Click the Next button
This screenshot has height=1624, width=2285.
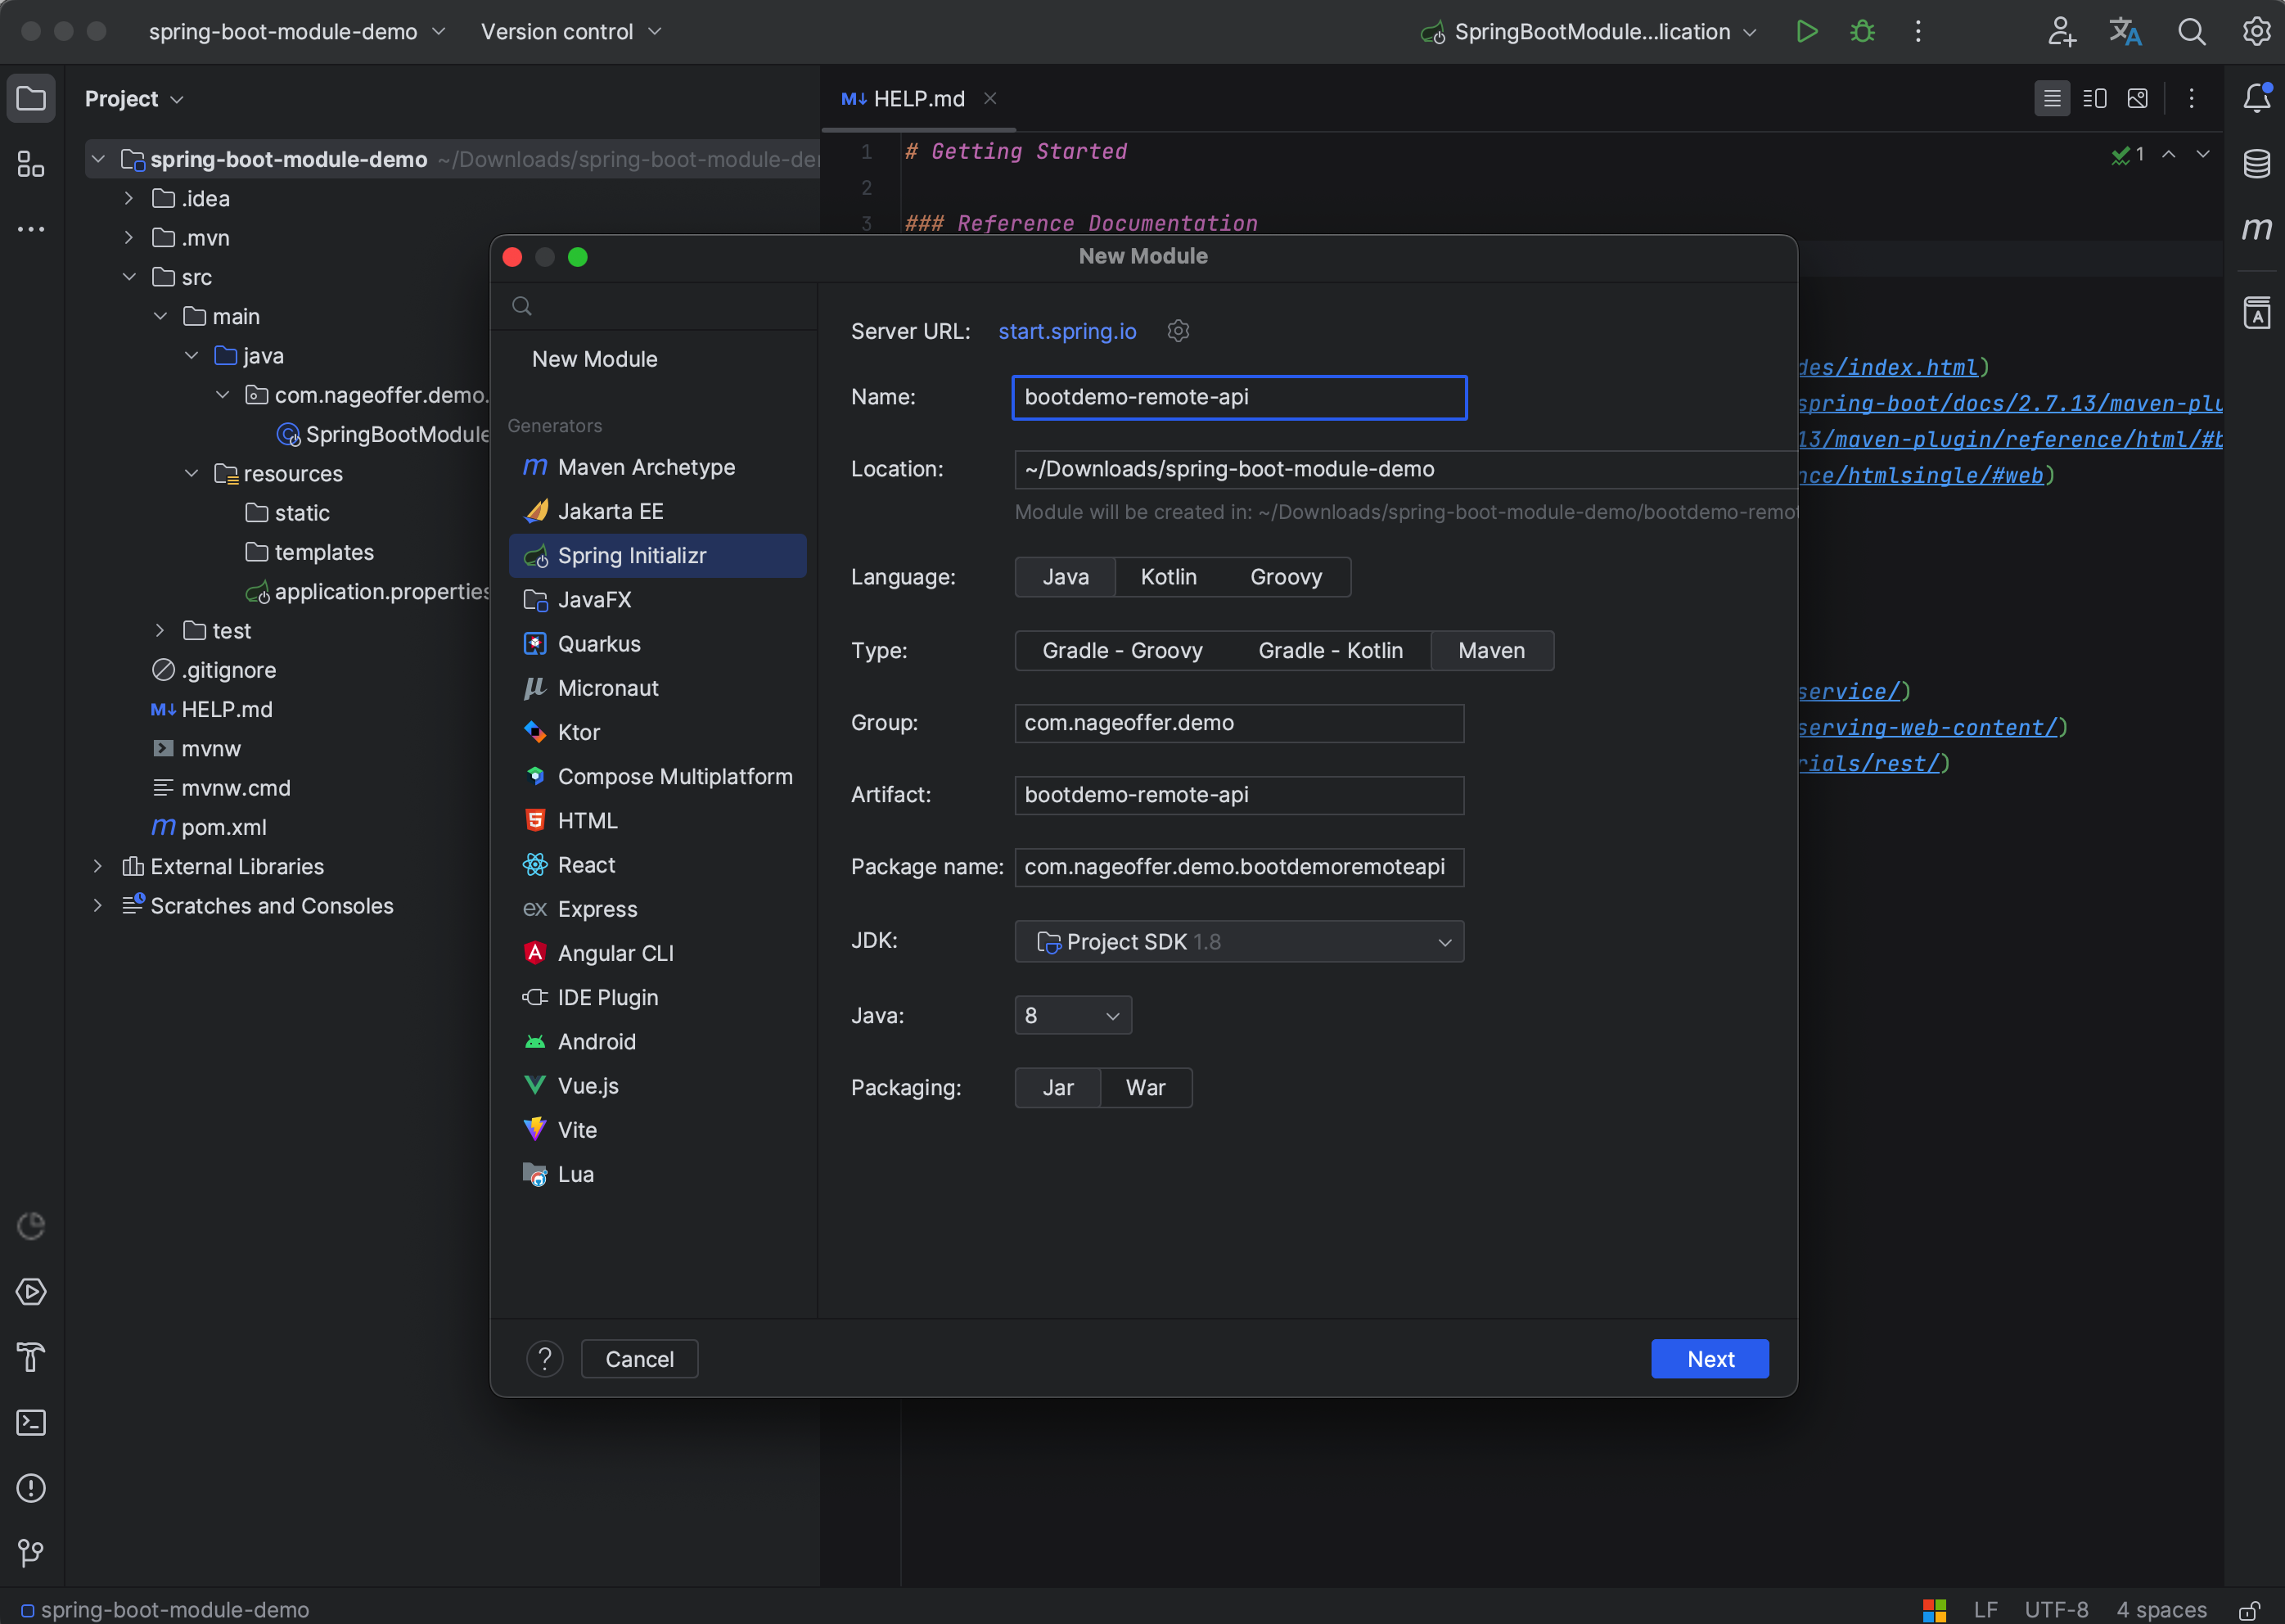(x=1710, y=1359)
